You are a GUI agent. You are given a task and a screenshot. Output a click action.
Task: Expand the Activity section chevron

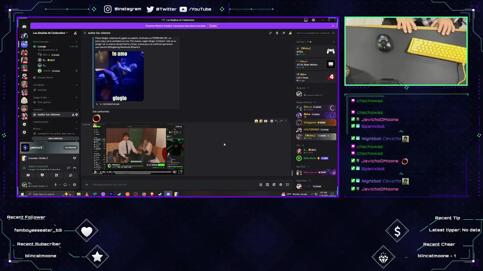pyautogui.click(x=333, y=42)
